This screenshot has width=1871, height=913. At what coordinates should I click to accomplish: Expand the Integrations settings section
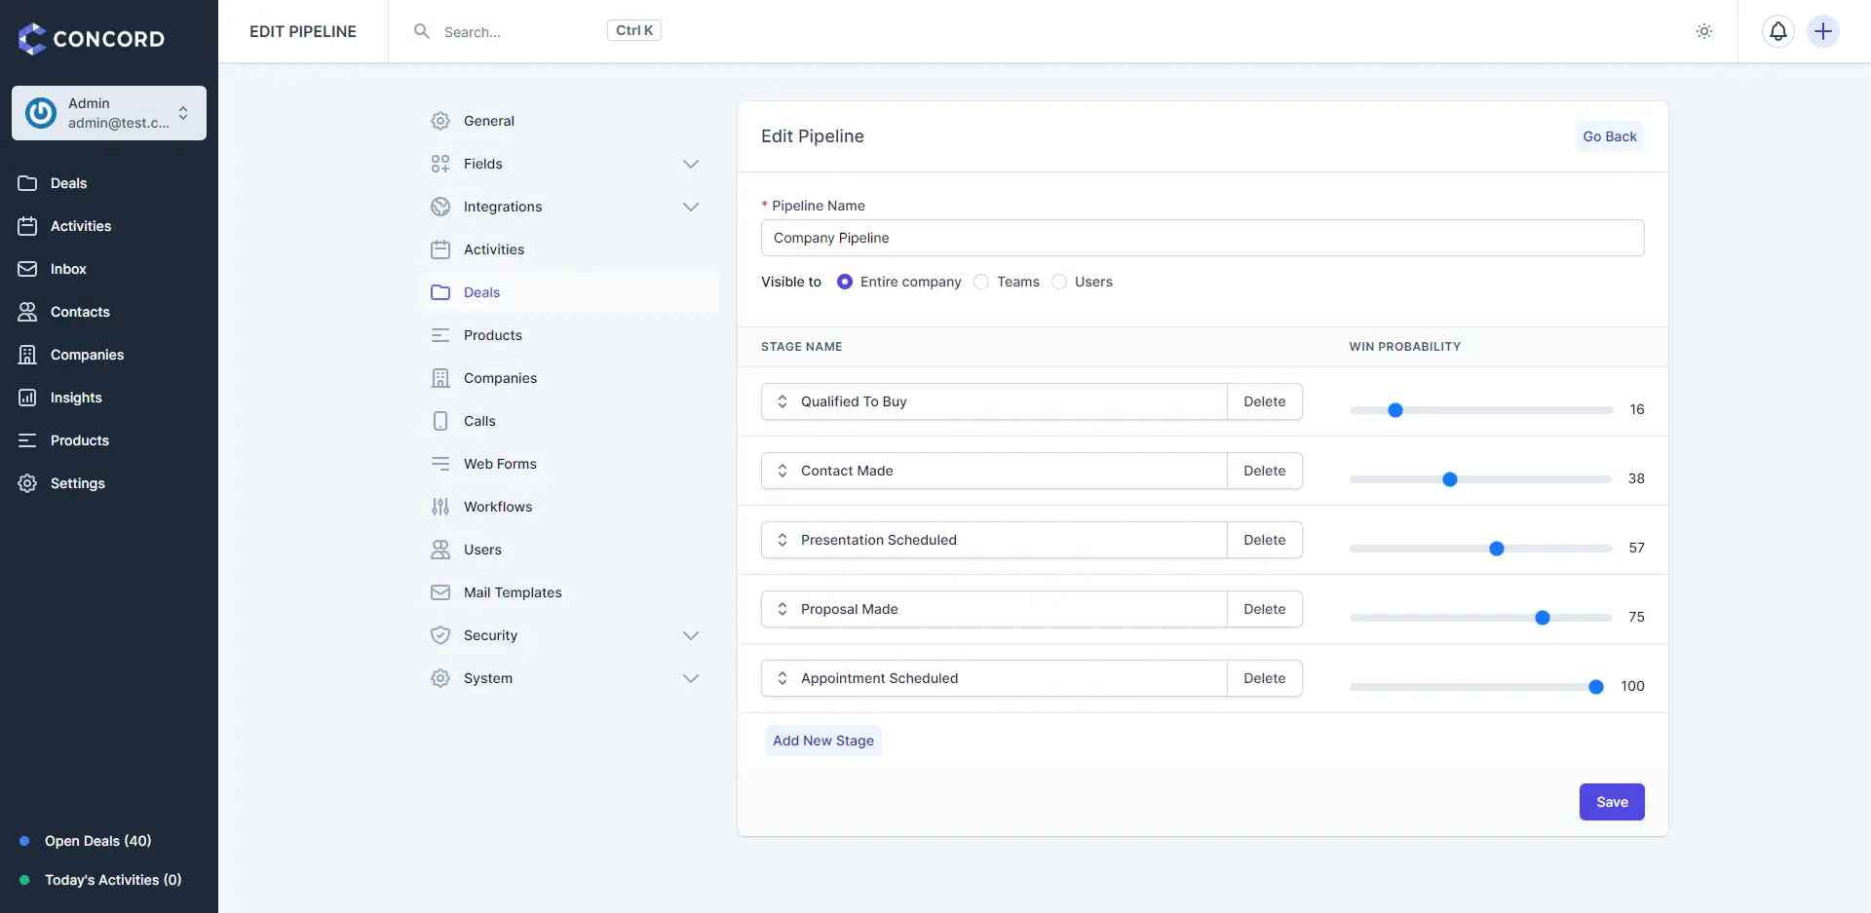[x=691, y=207]
